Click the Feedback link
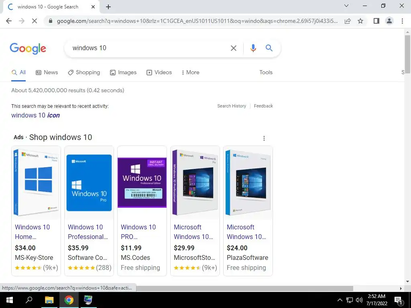Screen dimensions: 411x308 [263, 106]
